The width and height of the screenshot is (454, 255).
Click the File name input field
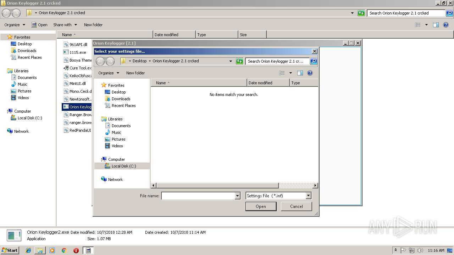tap(198, 196)
